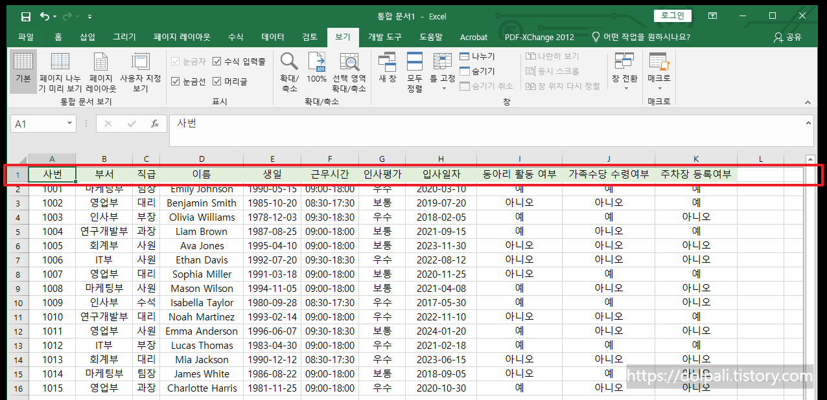Open Ribbon Display Options icon
Image resolution: width=827 pixels, height=400 pixels.
point(712,16)
